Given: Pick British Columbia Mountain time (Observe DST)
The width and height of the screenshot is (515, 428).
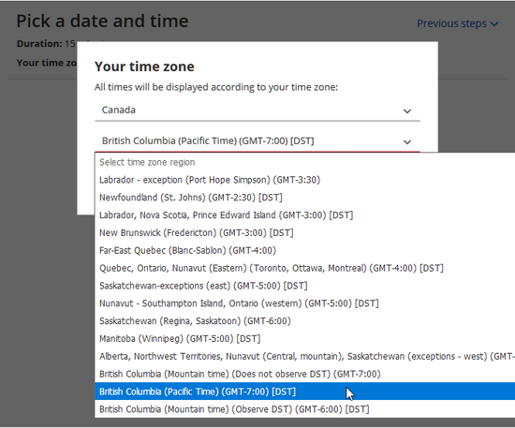Looking at the screenshot, I should pos(305,409).
